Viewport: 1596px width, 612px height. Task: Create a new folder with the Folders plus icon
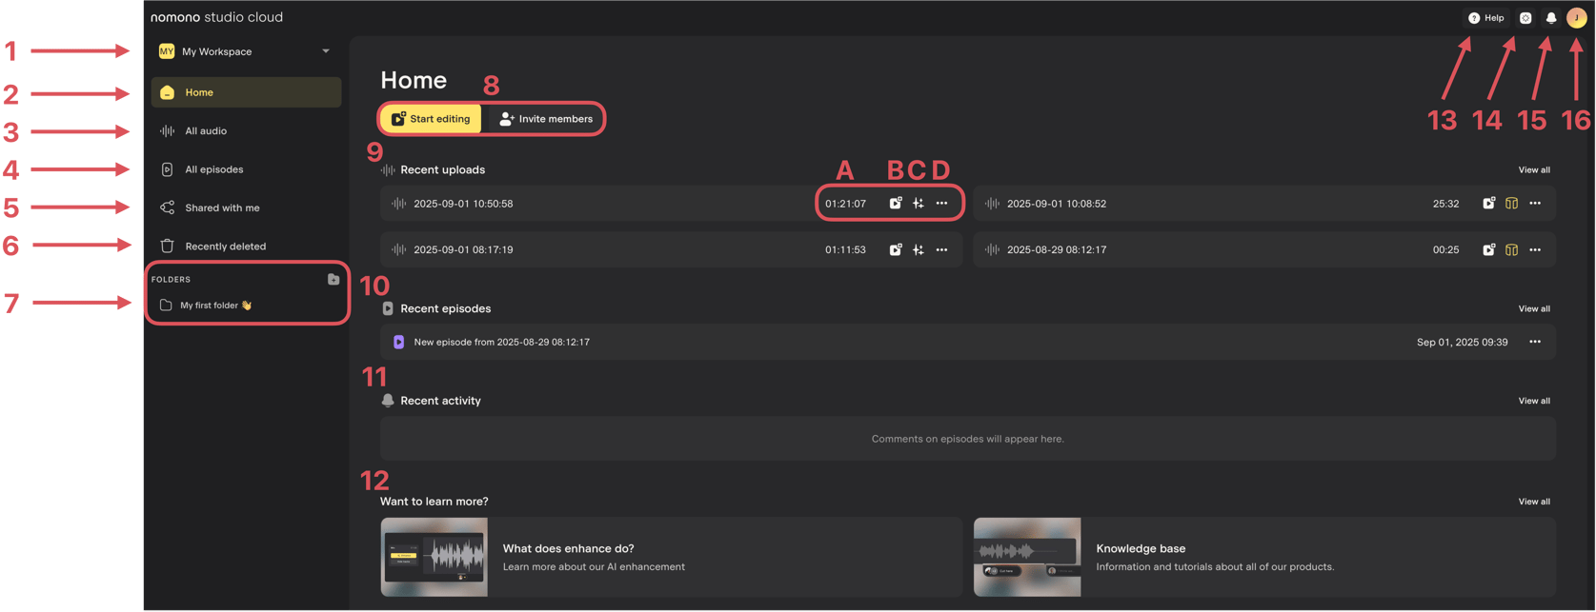[x=333, y=279]
